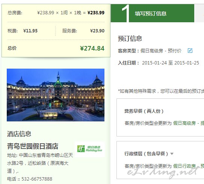This screenshot has width=204, height=184.
Task: Click the 税费 amount ¥11.95
Action: [x=30, y=31]
